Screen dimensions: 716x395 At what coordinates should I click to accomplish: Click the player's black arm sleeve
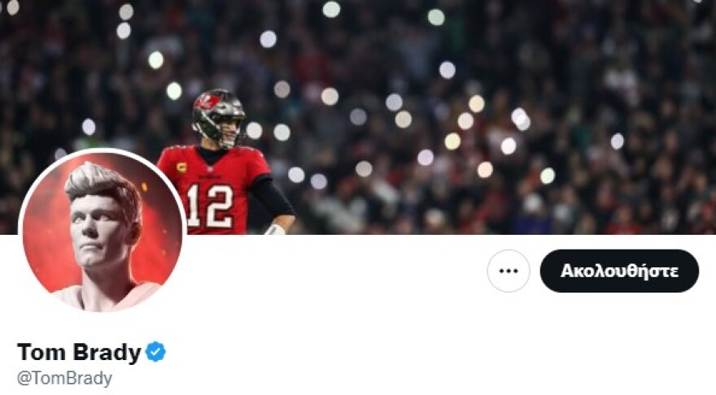272,196
